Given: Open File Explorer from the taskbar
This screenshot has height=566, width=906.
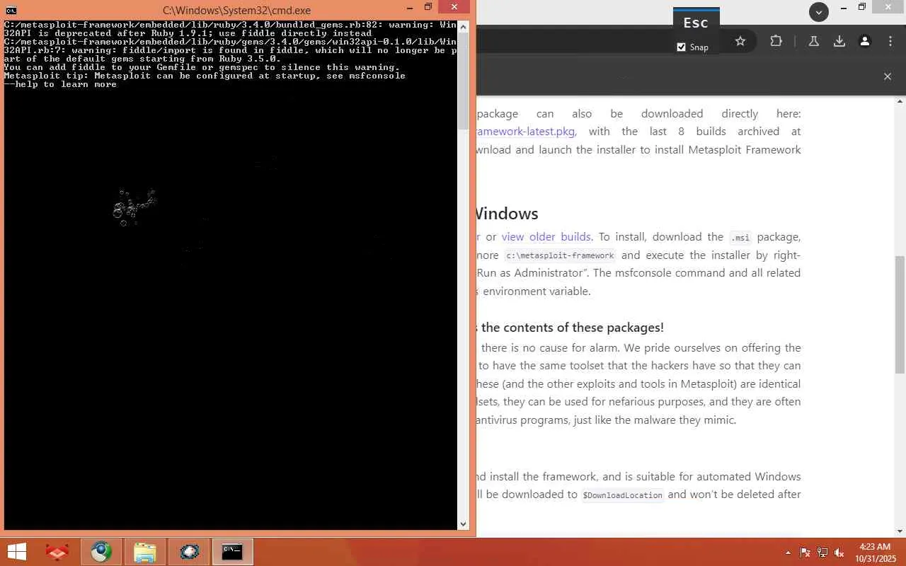Looking at the screenshot, I should coord(145,552).
